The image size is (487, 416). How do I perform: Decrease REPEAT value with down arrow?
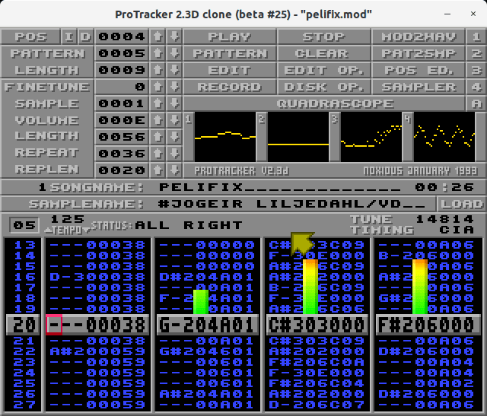click(174, 154)
